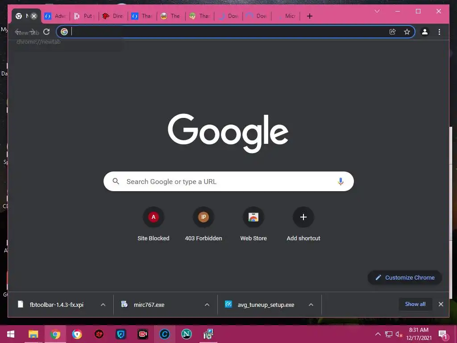The width and height of the screenshot is (457, 343).
Task: Click the forward navigation arrow
Action: click(x=32, y=32)
